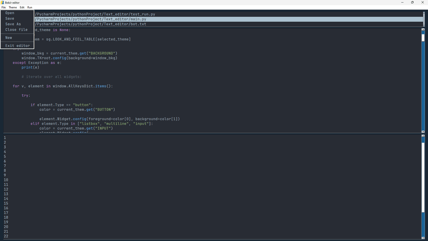
Task: Restore down the editor window
Action: (x=412, y=2)
